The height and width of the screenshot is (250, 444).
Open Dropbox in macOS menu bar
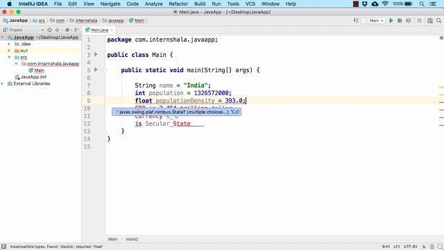click(365, 4)
